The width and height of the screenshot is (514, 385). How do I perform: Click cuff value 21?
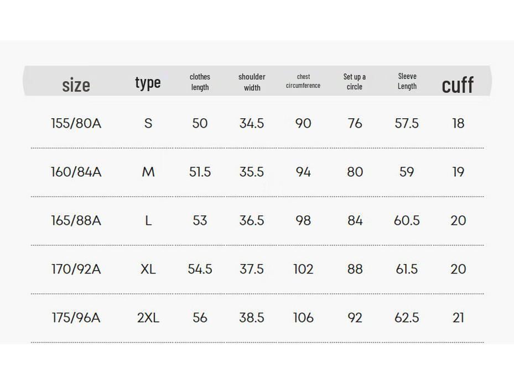[x=458, y=318]
